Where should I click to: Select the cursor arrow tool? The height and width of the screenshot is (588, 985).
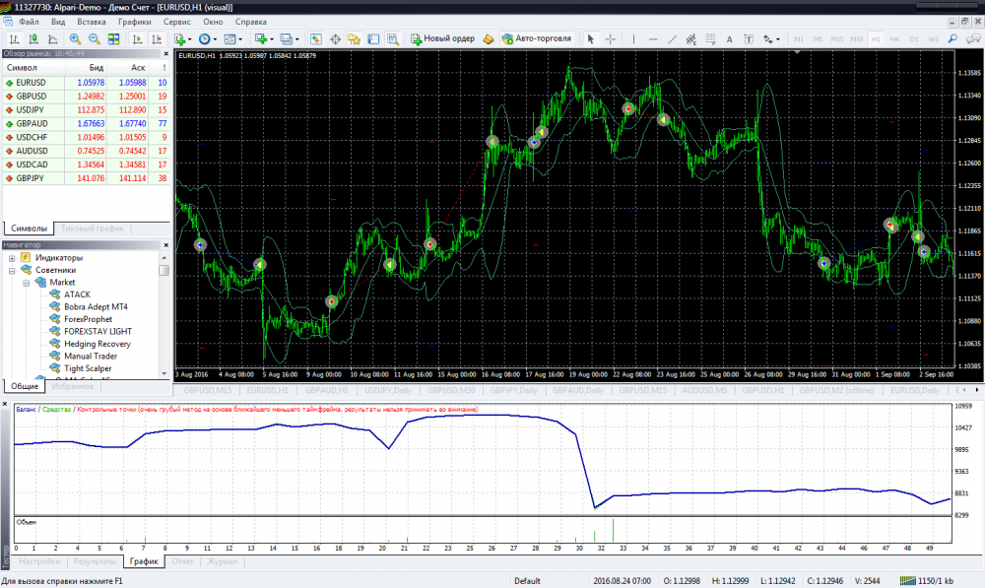coord(590,39)
